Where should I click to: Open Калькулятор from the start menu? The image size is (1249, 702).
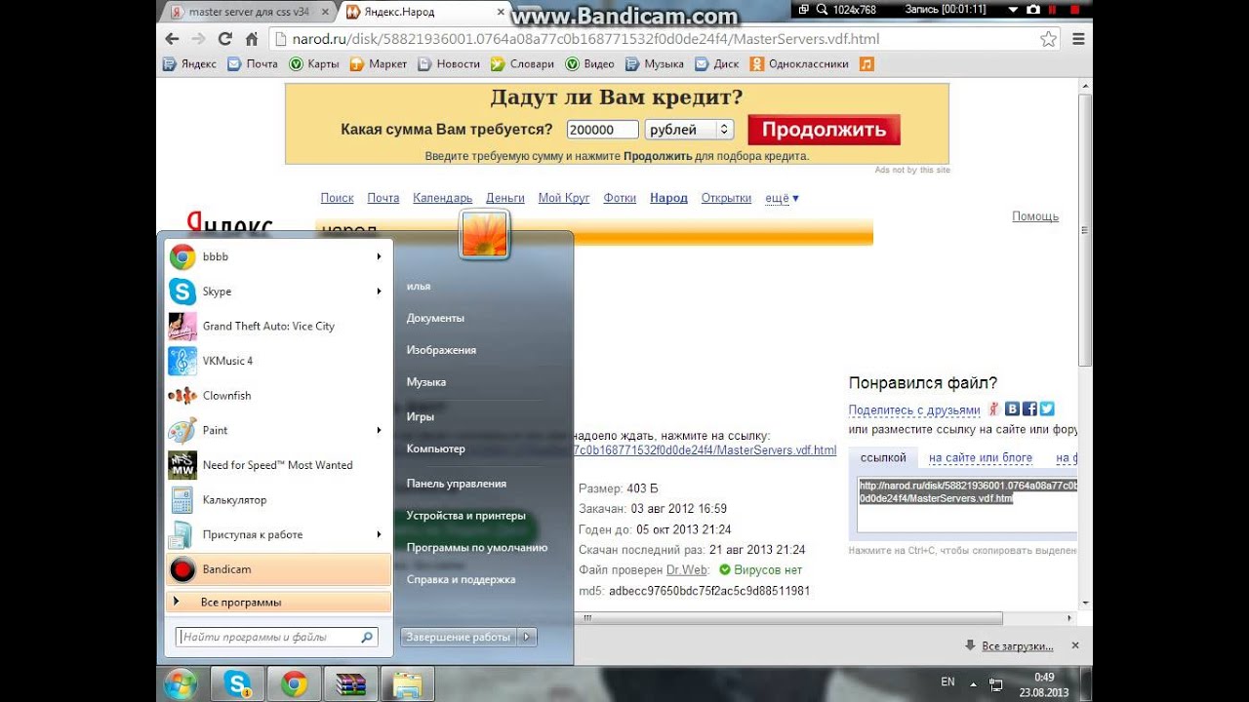coord(278,499)
